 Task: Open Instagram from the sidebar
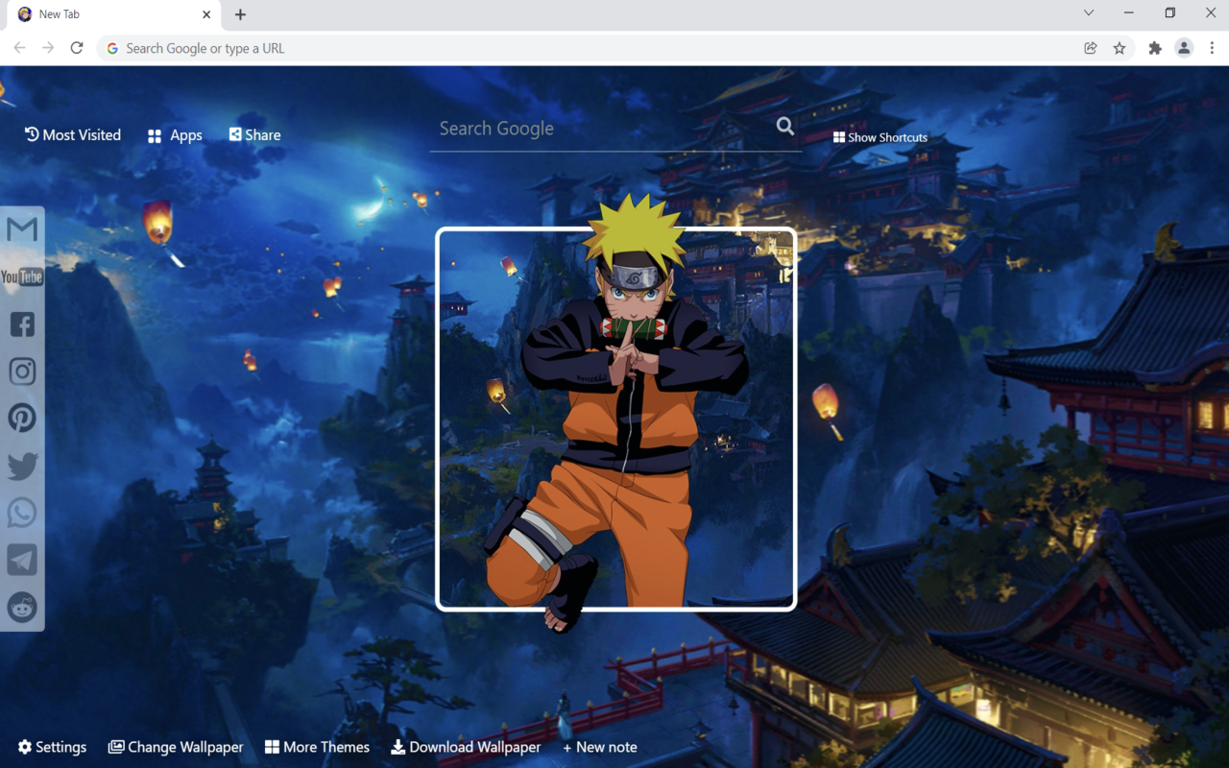click(22, 372)
